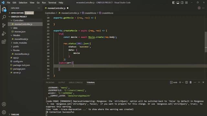The height and width of the screenshot is (116, 207).
Task: Select the Terminal panel tab
Action: pos(91,82)
